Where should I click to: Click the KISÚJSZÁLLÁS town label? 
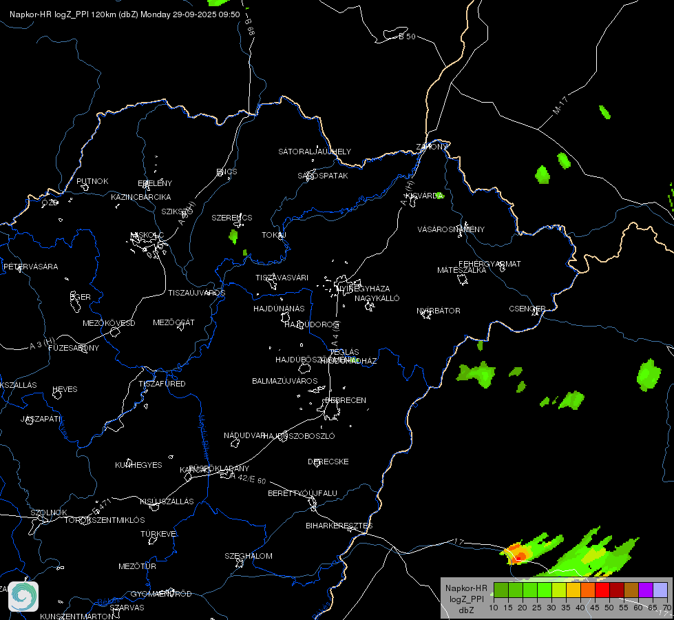click(x=167, y=502)
